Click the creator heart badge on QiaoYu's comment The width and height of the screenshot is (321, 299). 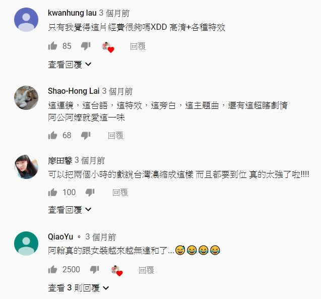point(117,271)
